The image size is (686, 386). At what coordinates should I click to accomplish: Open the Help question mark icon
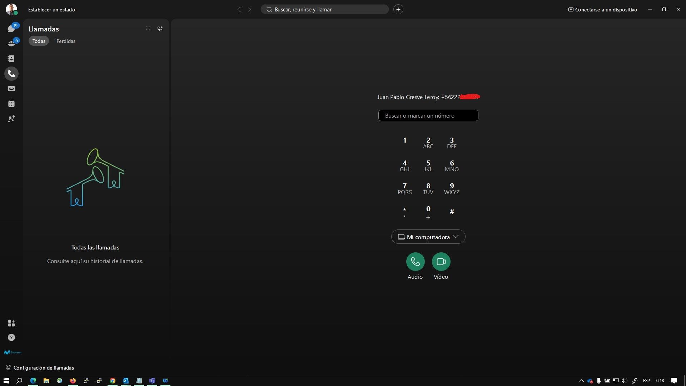coord(11,337)
